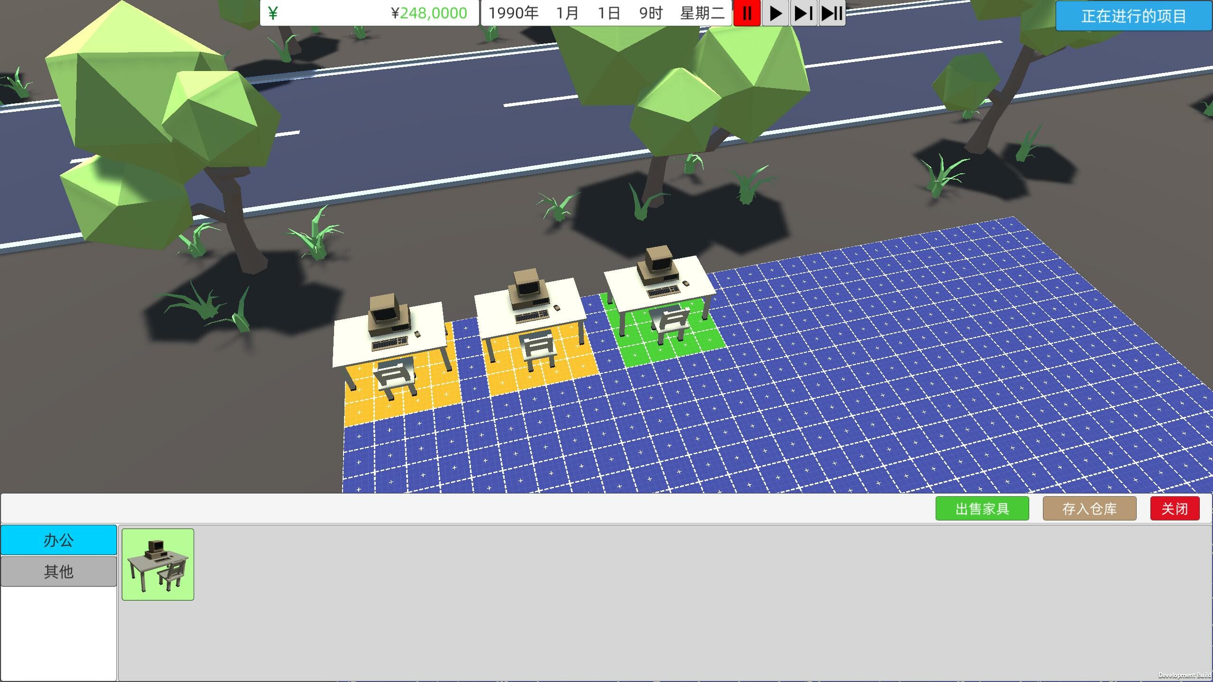
Task: Click the 出售家具 sell furniture button
Action: pyautogui.click(x=982, y=508)
